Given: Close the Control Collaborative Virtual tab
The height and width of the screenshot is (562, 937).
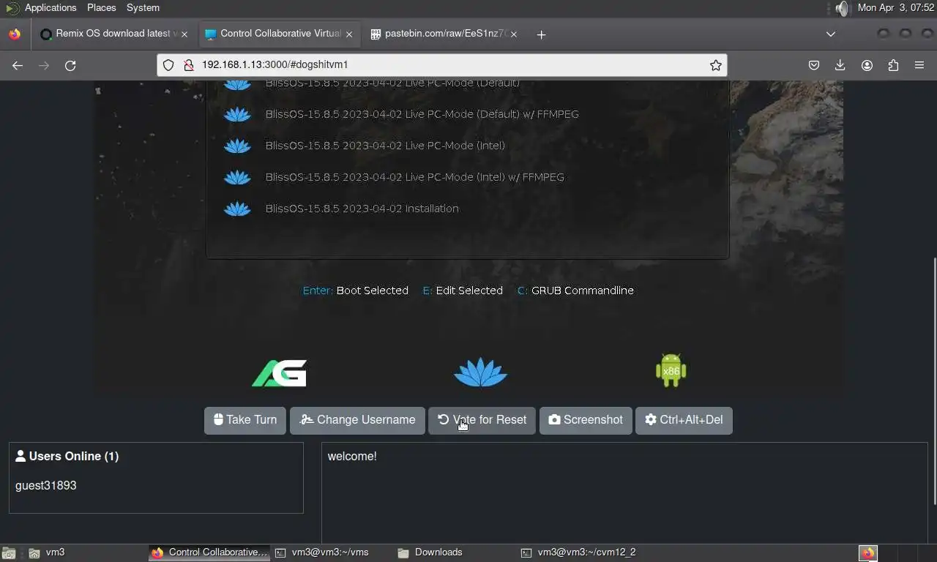Looking at the screenshot, I should tap(349, 34).
